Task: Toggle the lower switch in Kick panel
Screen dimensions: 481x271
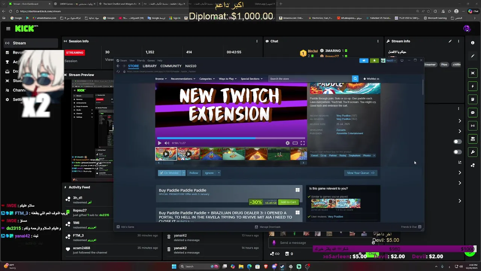Action: click(x=457, y=152)
